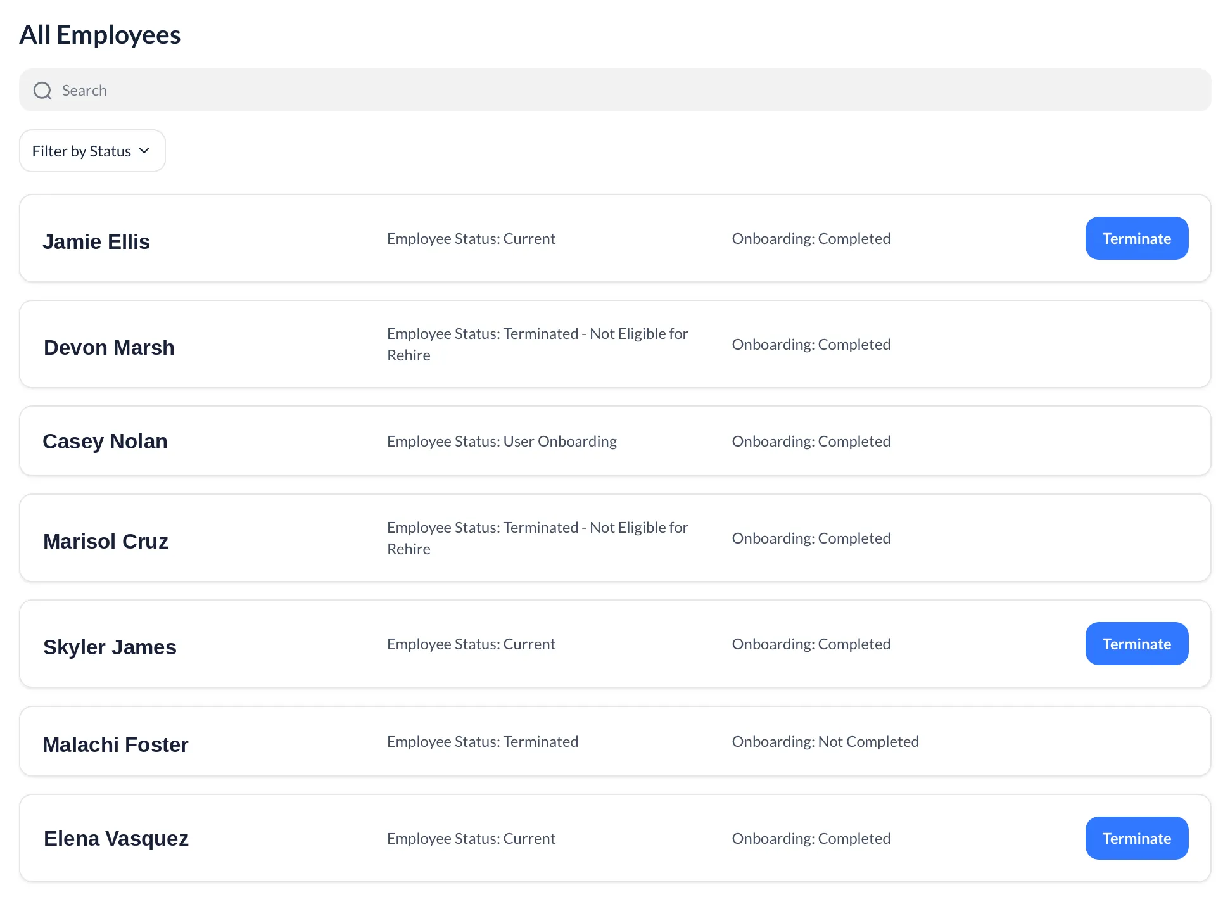Select the Elena Vasquez name

tap(116, 839)
